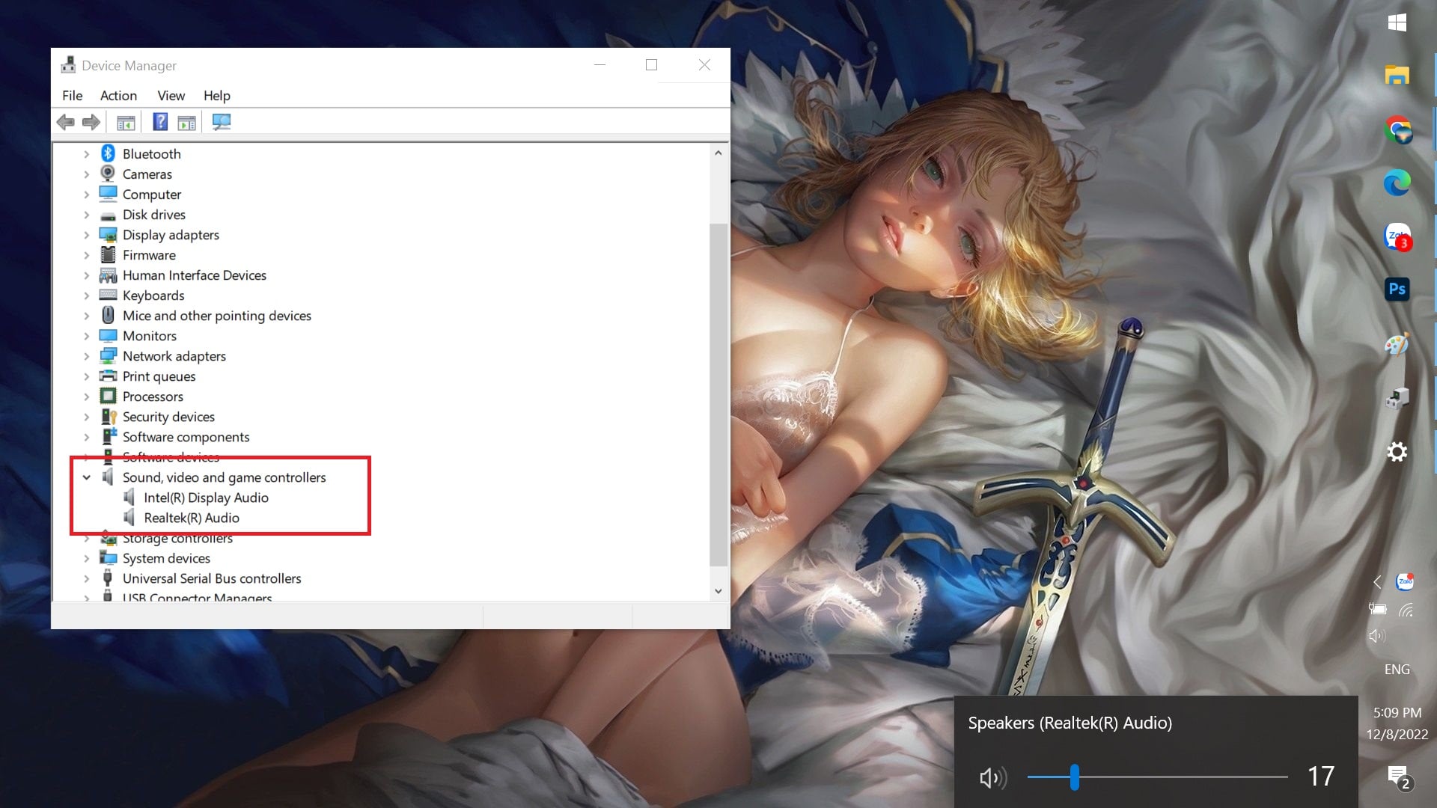Click the mouse icon beside Mice and other pointing devices
Image resolution: width=1437 pixels, height=808 pixels.
(x=108, y=315)
